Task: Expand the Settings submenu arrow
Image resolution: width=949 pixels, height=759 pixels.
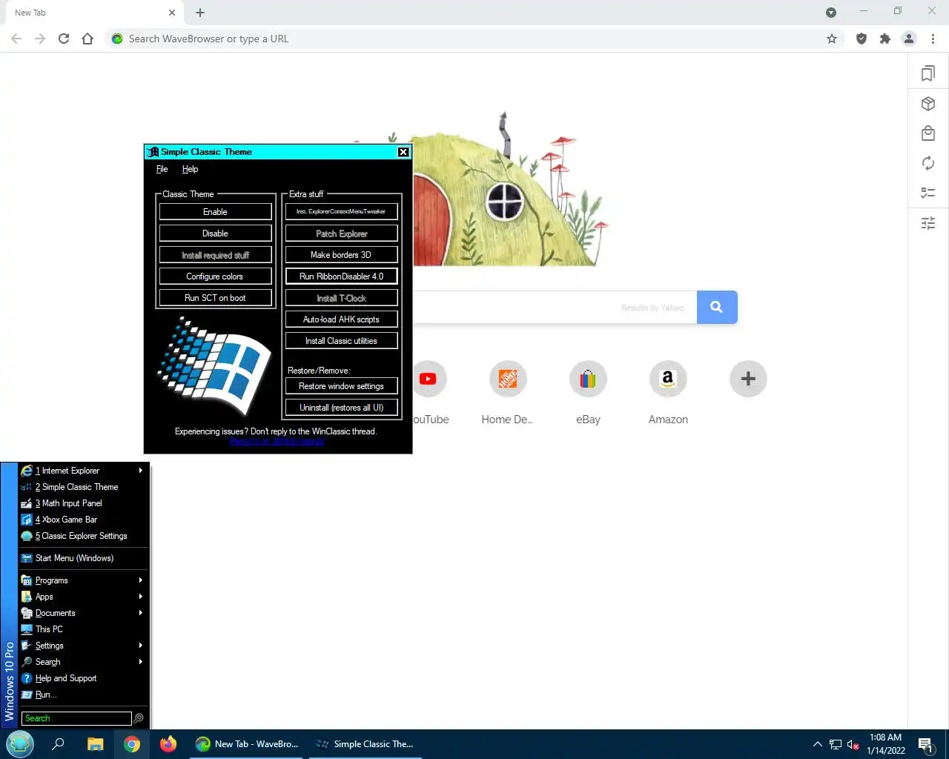Action: (x=140, y=646)
